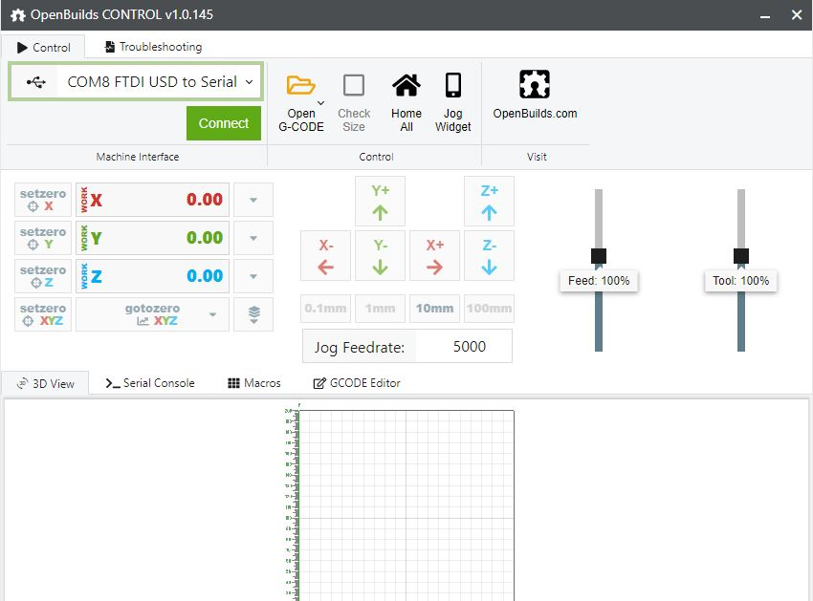This screenshot has width=813, height=601.
Task: Click the Y work coordinate value 0.00
Action: click(205, 238)
